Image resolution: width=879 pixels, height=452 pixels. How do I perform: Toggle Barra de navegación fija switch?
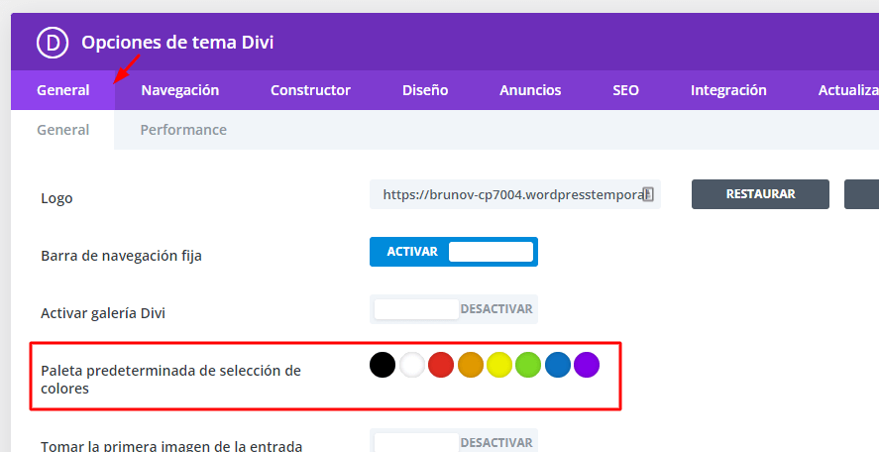454,252
